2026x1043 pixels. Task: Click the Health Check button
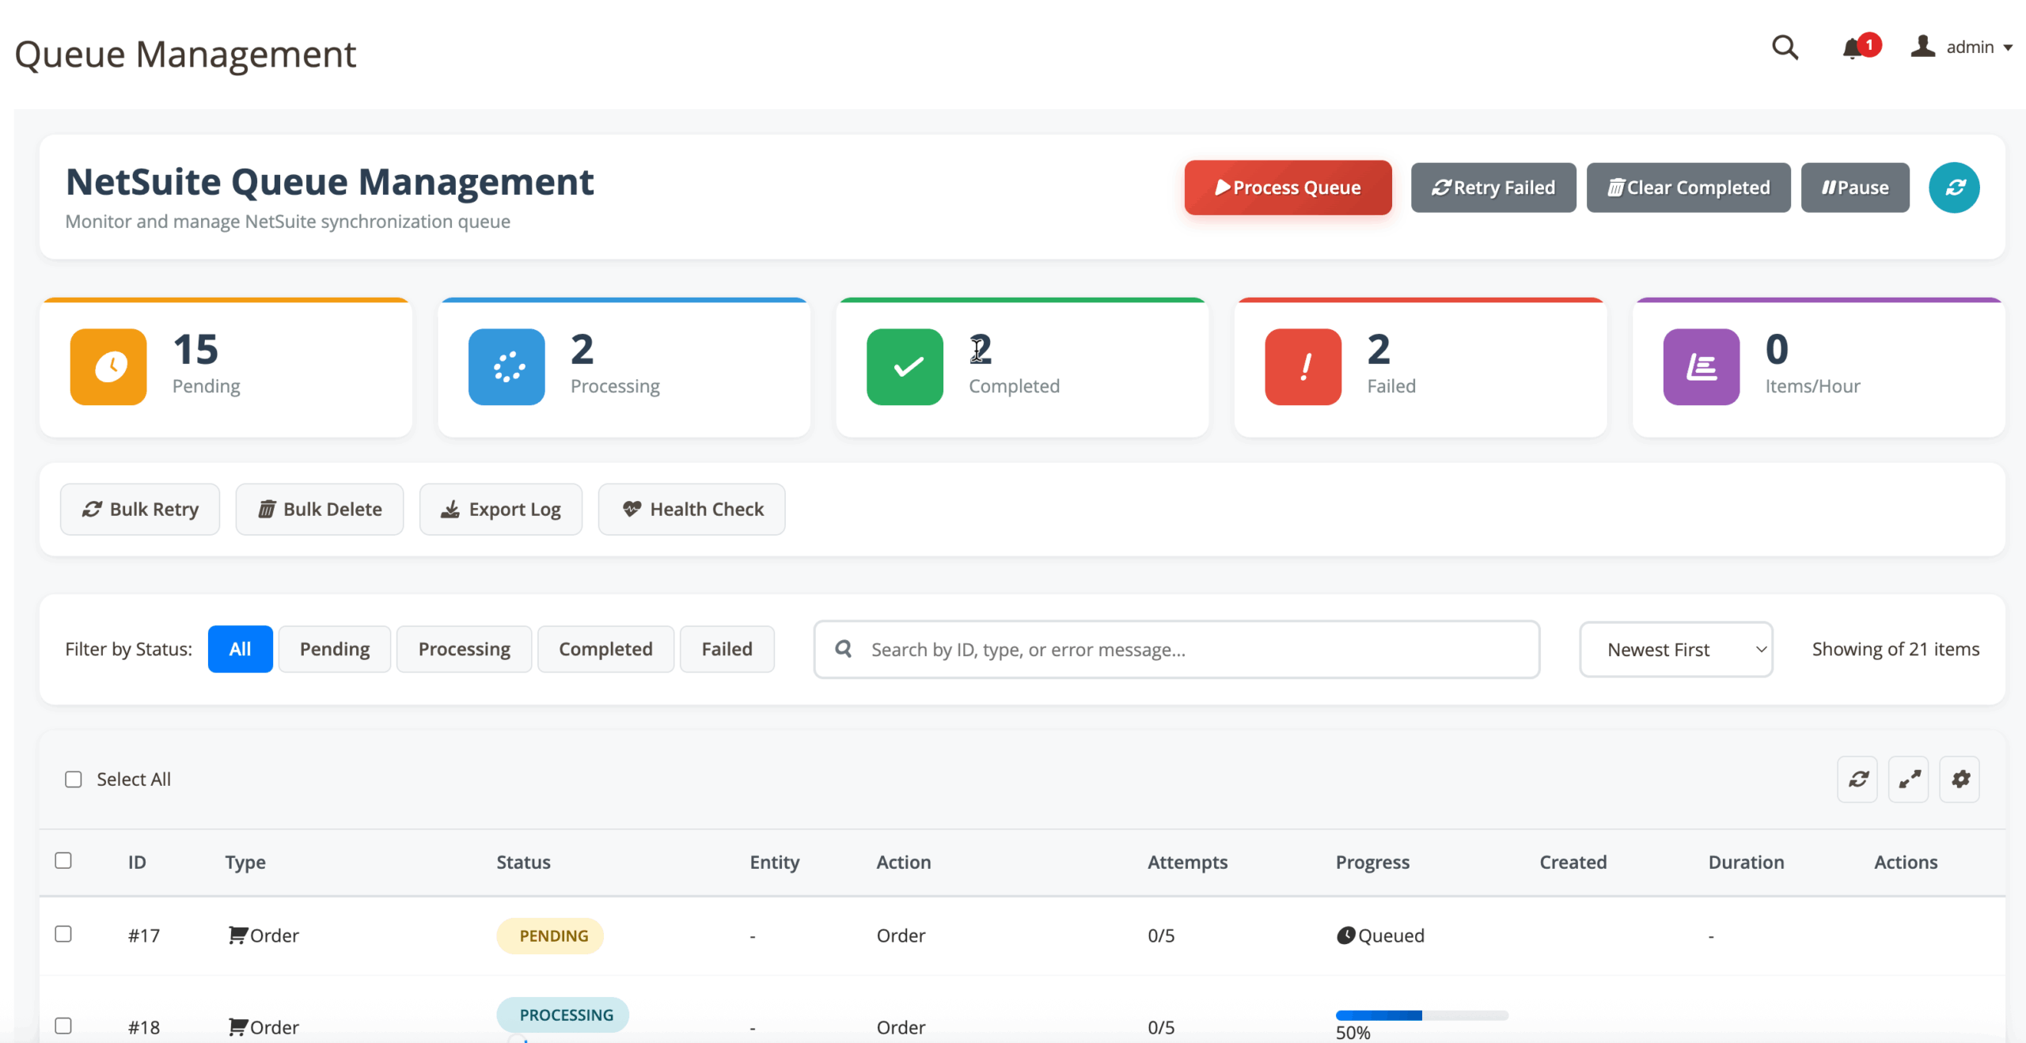tap(692, 510)
